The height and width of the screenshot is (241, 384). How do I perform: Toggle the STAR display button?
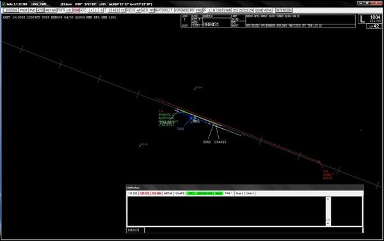(x=227, y=10)
